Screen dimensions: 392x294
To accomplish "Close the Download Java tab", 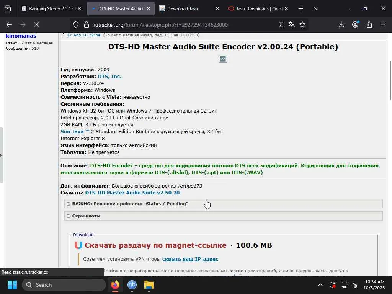I will coord(217,8).
